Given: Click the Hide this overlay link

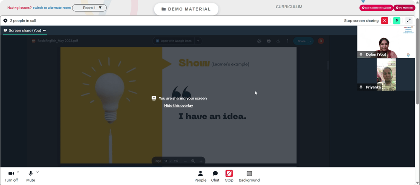Looking at the screenshot, I should pyautogui.click(x=178, y=105).
